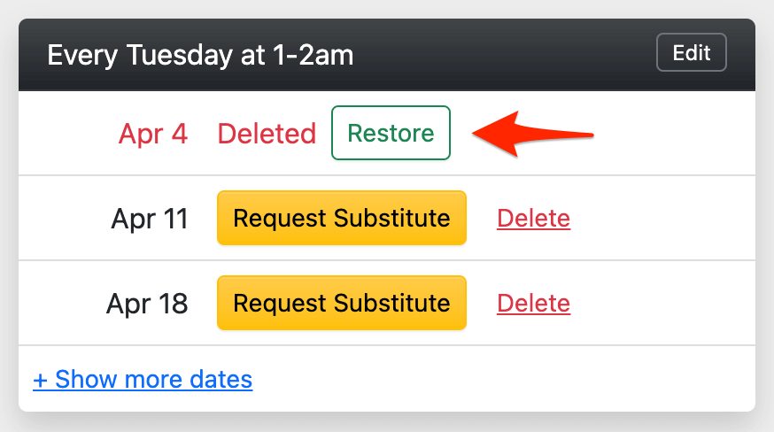Click empty space right of Apr 18 Delete link

click(x=664, y=304)
